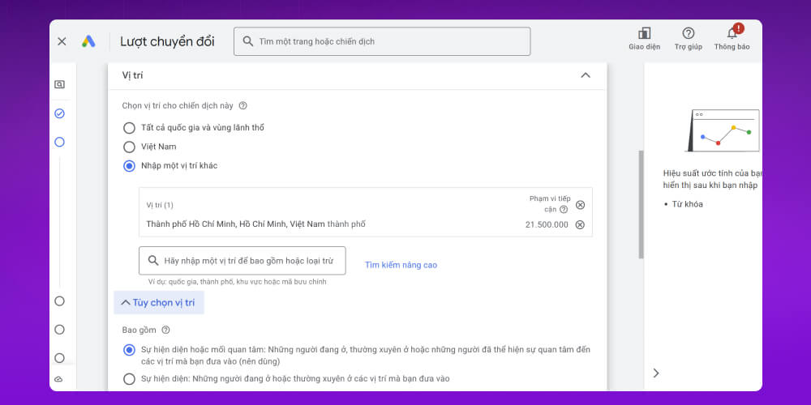The height and width of the screenshot is (405, 811).
Task: Click help icon beside Chọn vị trí cho chiến dịch này
Action: 242,105
